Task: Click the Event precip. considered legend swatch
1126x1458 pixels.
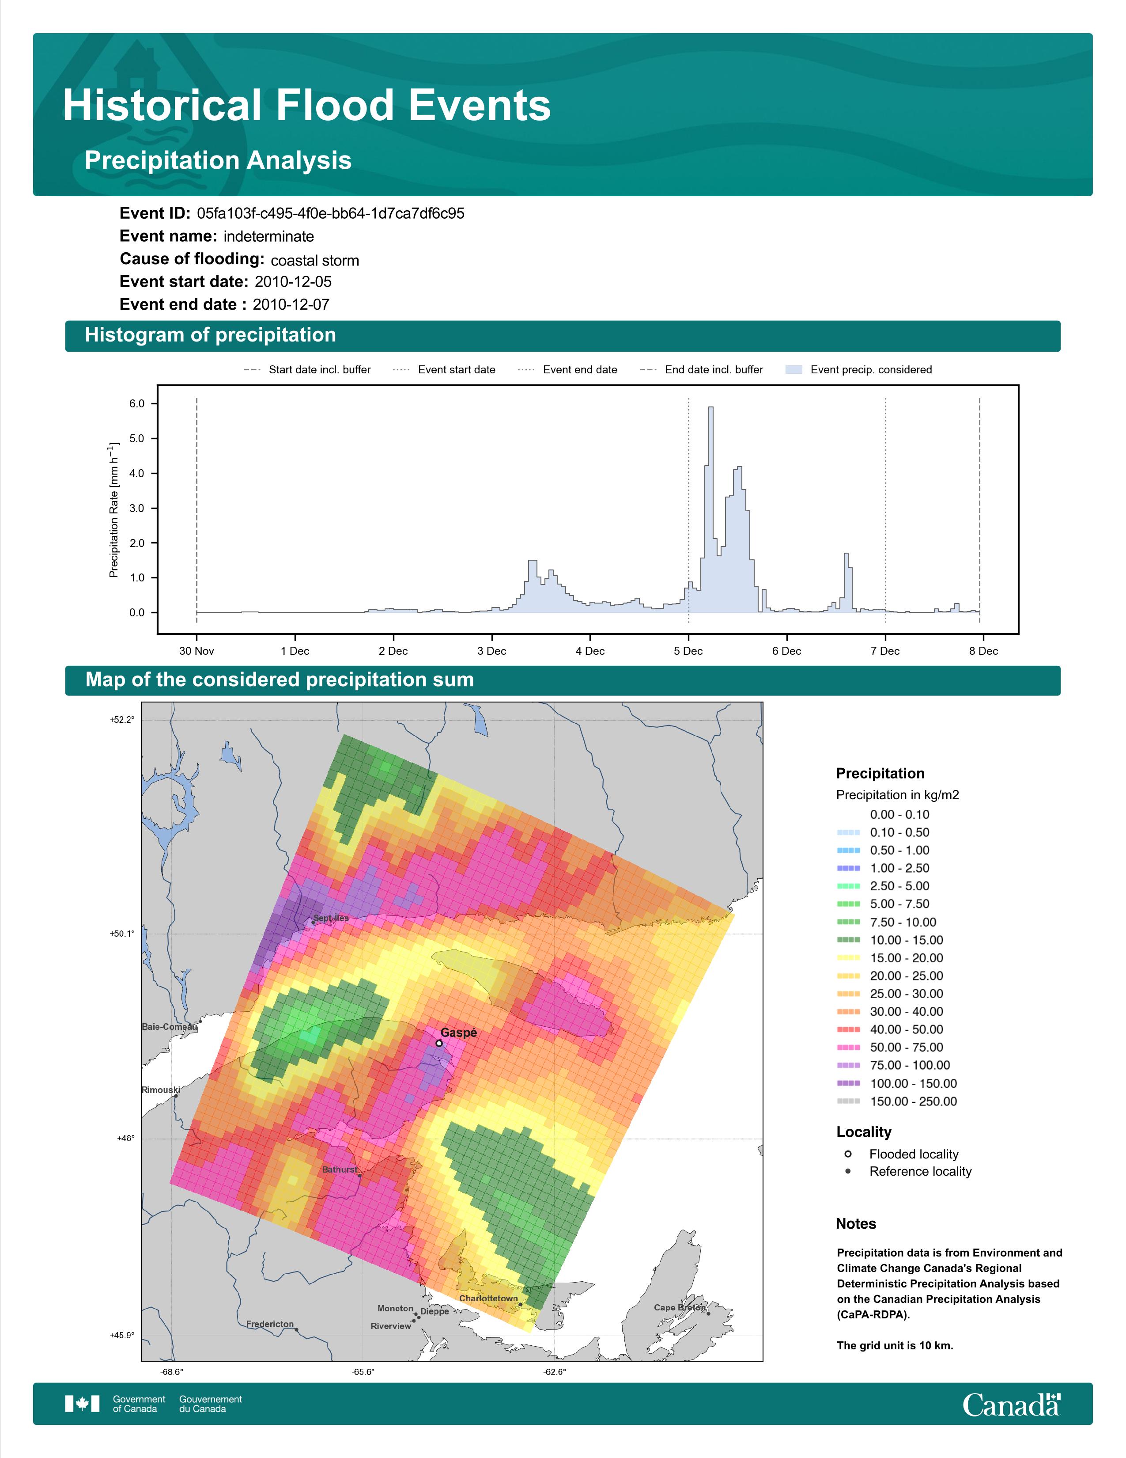Action: [x=794, y=370]
